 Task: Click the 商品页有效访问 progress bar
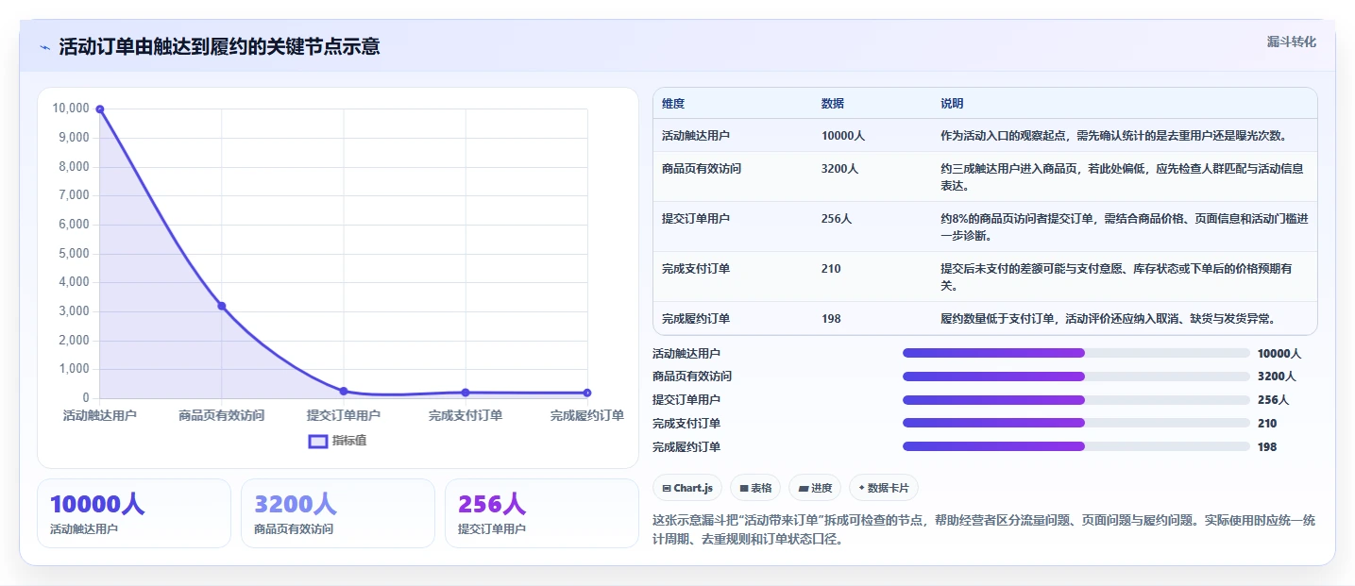(x=1076, y=377)
